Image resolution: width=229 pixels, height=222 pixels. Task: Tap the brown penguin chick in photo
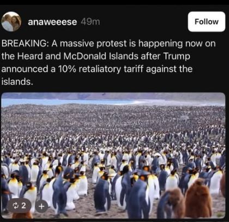click(198, 199)
